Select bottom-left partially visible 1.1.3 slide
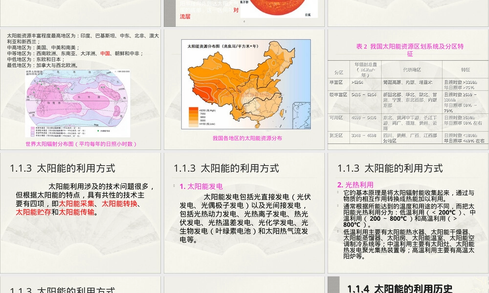Screen dimensions: 489x293 click(x=81, y=285)
